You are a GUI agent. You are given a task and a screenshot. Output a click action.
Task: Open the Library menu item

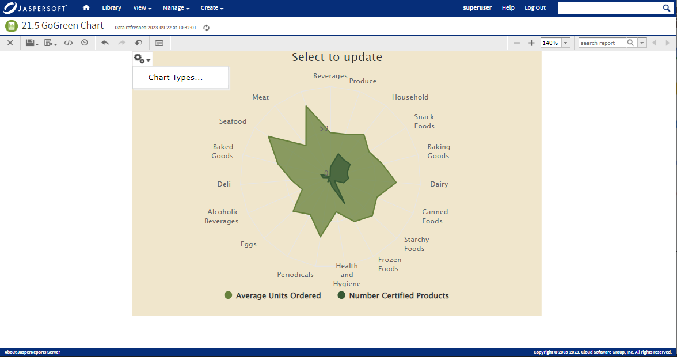pos(112,7)
